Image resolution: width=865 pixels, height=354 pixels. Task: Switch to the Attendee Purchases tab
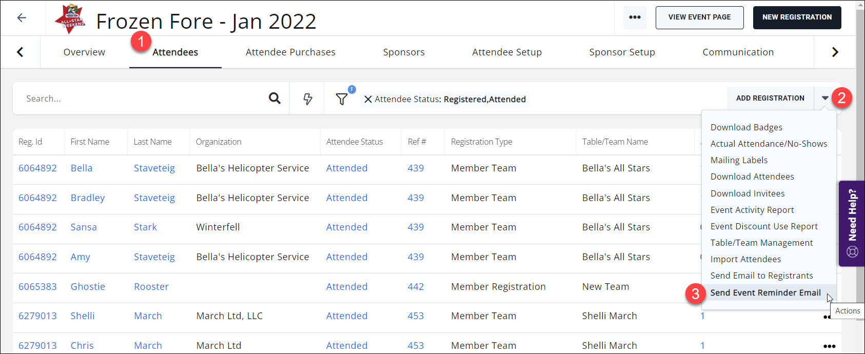tap(290, 52)
